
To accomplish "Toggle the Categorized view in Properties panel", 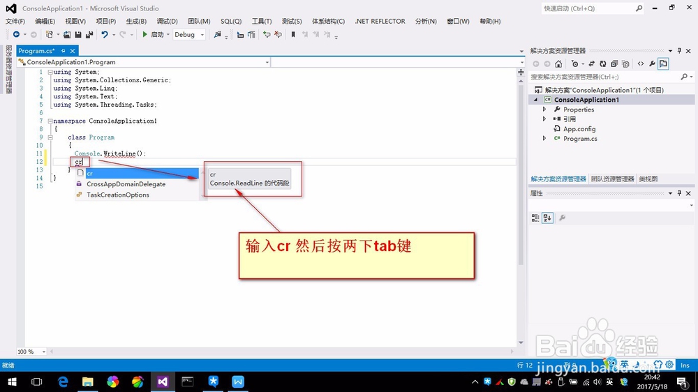I will click(x=535, y=218).
